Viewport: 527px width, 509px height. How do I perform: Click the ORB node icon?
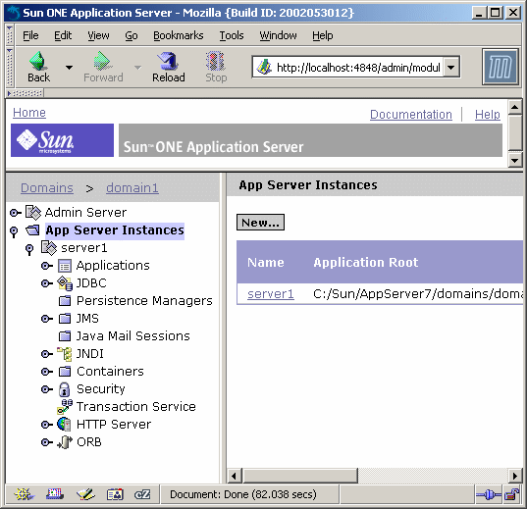pyautogui.click(x=65, y=442)
